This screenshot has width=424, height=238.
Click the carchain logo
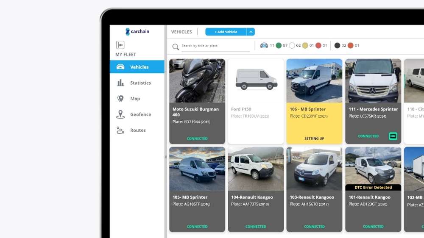[137, 31]
